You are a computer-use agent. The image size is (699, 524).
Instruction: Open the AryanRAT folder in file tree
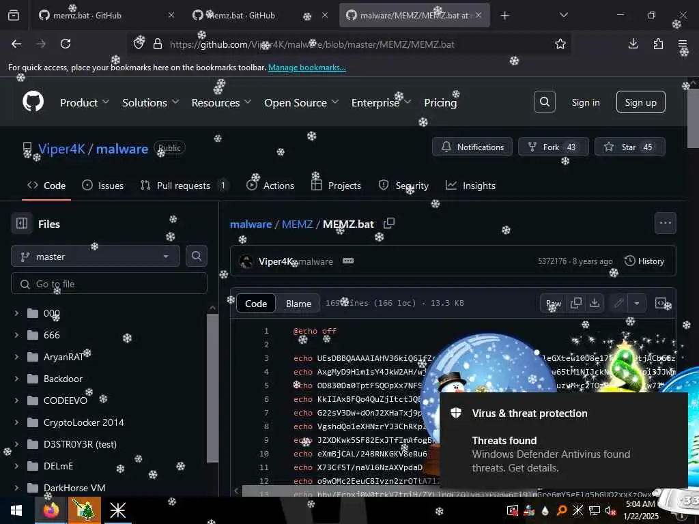(63, 356)
